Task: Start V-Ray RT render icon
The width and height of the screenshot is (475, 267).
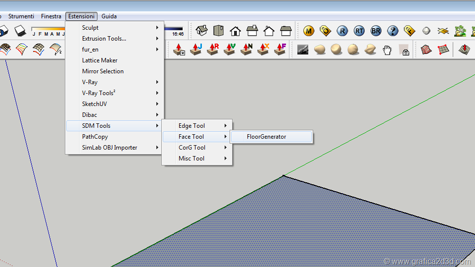Action: [359, 31]
